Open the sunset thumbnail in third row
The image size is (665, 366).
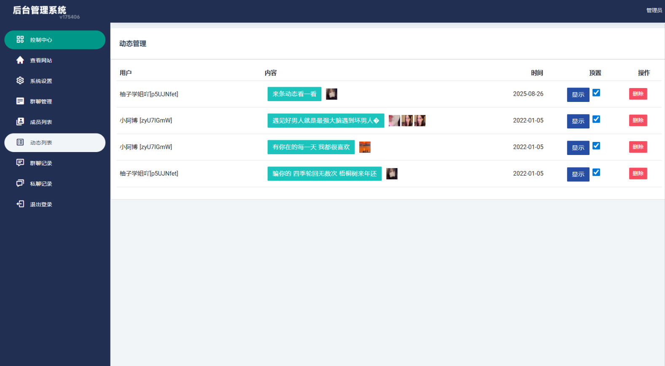click(x=364, y=147)
